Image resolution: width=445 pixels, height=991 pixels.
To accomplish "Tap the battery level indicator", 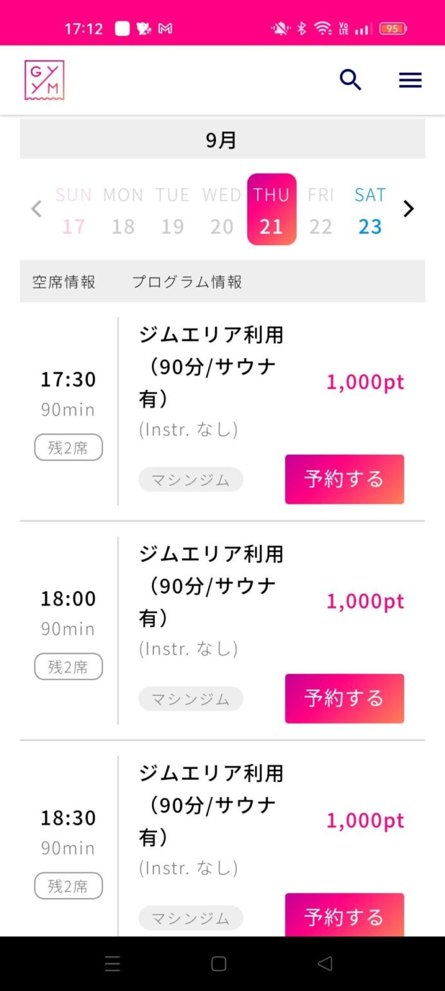I will tap(392, 28).
